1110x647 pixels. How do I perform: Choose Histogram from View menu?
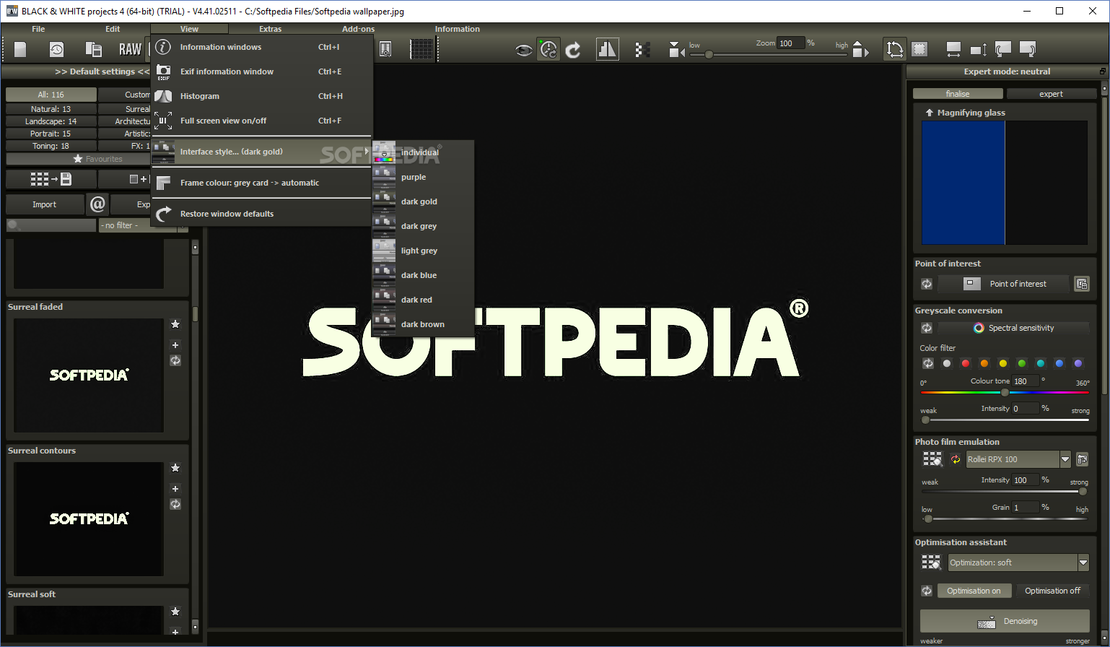click(x=261, y=96)
